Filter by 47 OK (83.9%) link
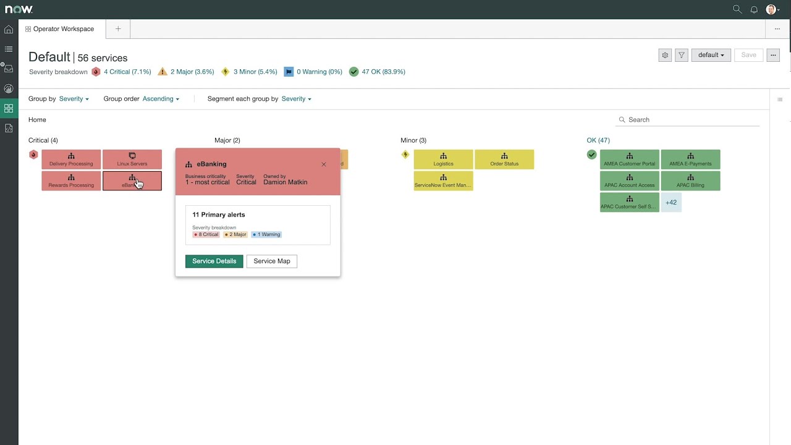 tap(384, 72)
